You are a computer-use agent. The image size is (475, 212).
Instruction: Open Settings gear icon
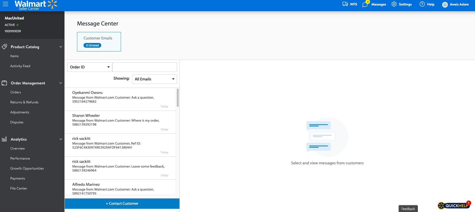click(x=394, y=4)
